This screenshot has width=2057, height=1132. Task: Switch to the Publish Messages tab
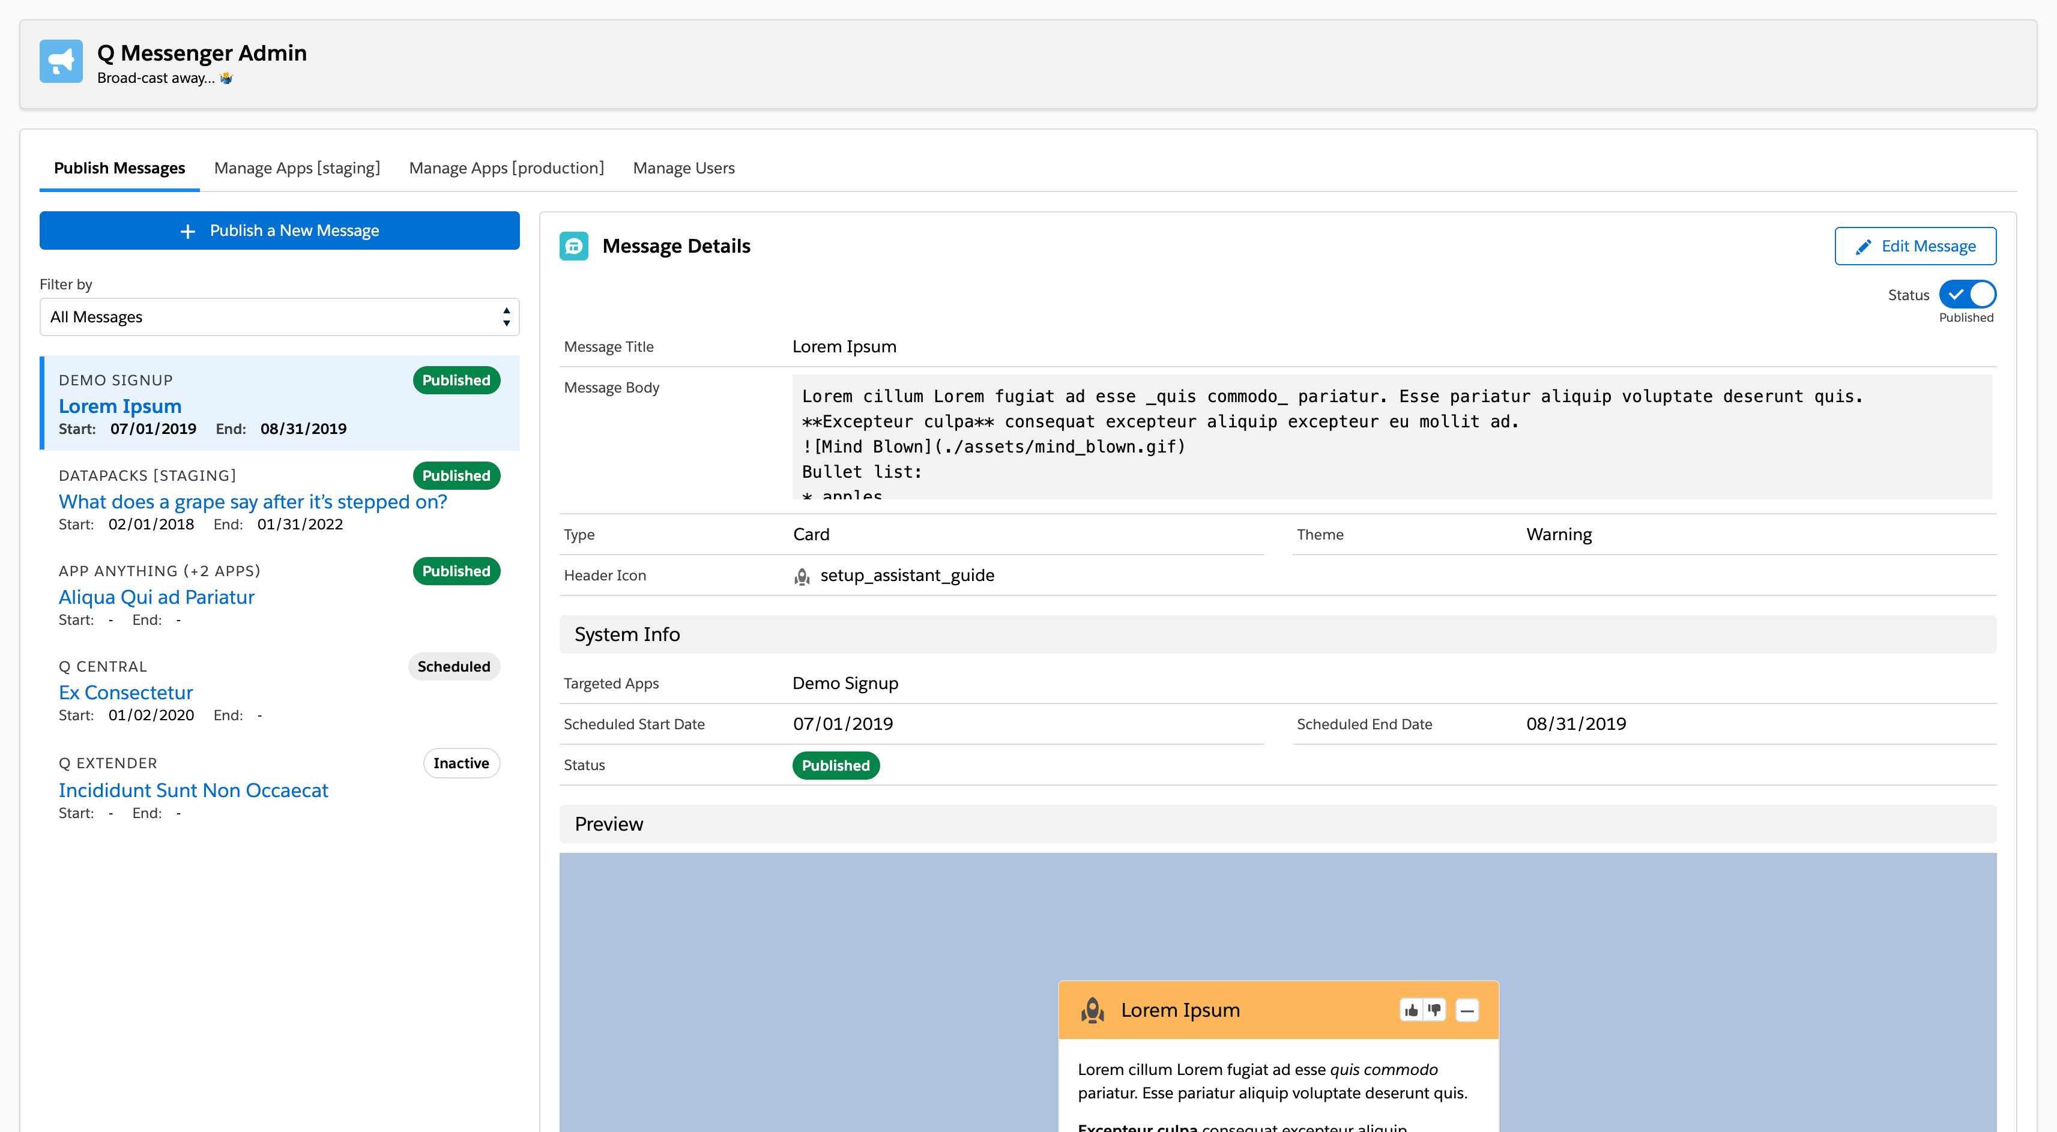119,167
